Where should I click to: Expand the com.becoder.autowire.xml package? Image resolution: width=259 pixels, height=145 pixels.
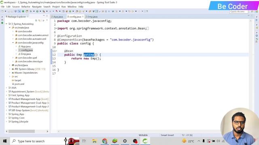(x=13, y=39)
